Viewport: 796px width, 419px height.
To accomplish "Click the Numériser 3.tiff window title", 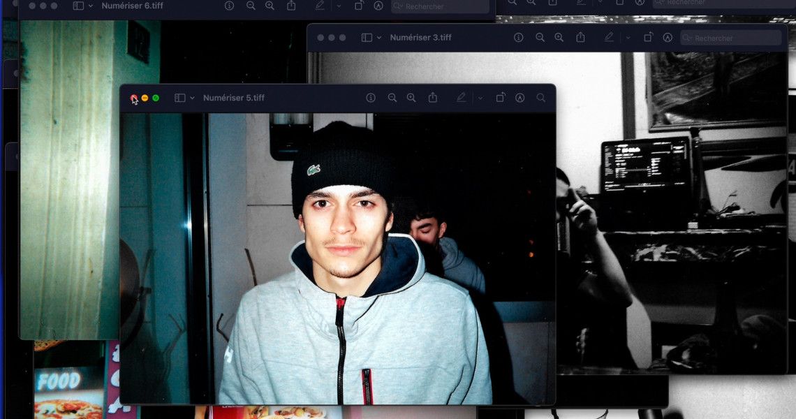I will pos(420,38).
